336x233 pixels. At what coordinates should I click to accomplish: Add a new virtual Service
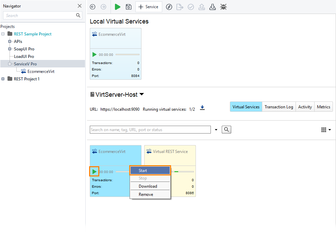pyautogui.click(x=149, y=7)
